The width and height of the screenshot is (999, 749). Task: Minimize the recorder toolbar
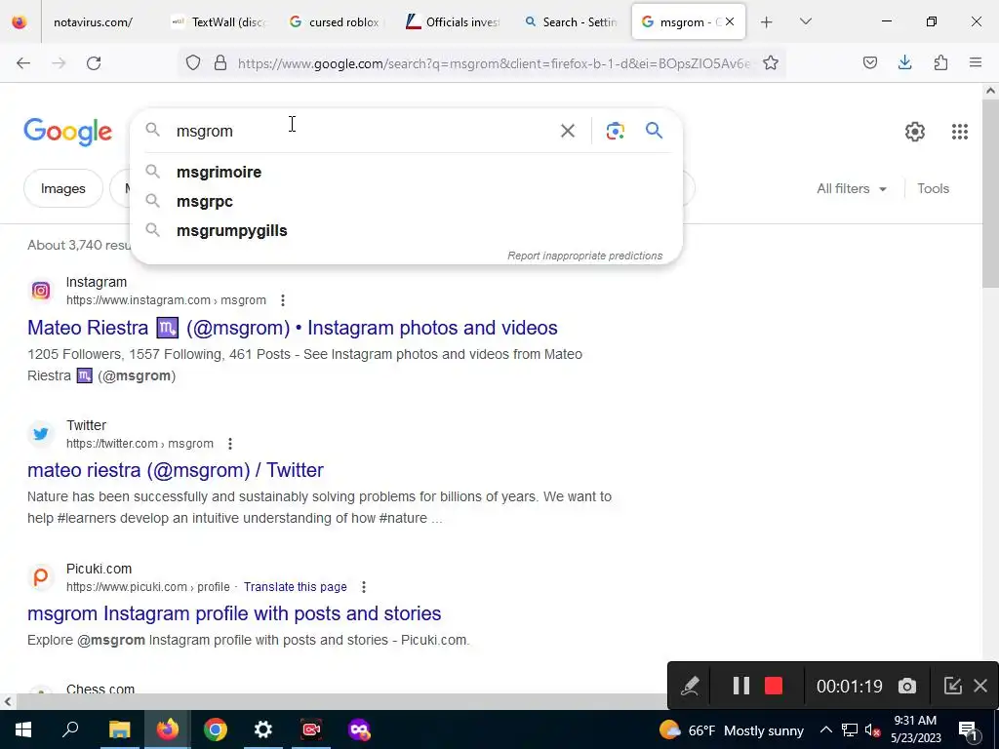952,686
